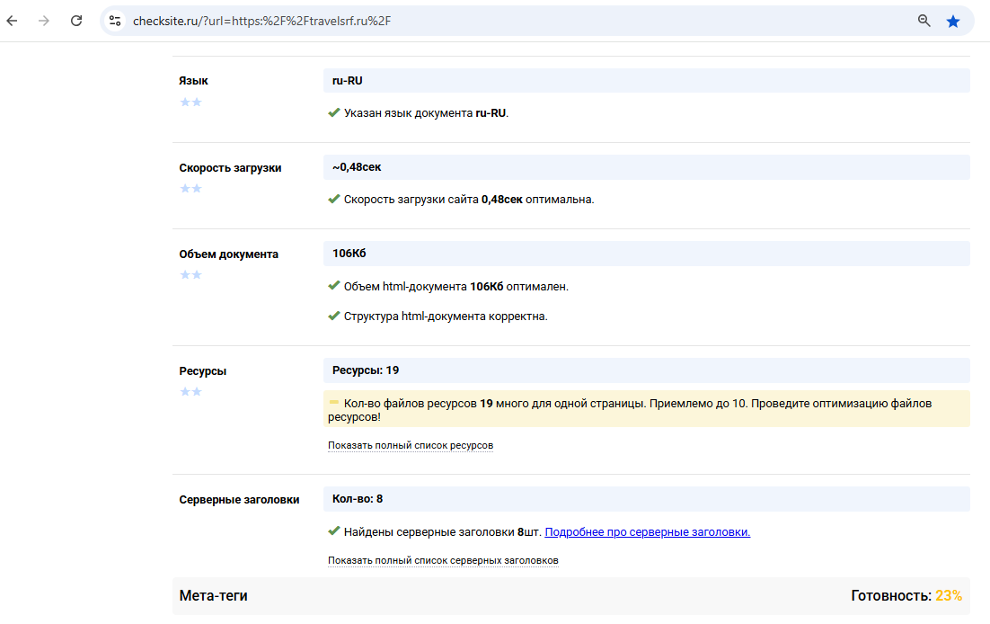Image resolution: width=990 pixels, height=624 pixels.
Task: Click the address bar URL field
Action: click(449, 21)
